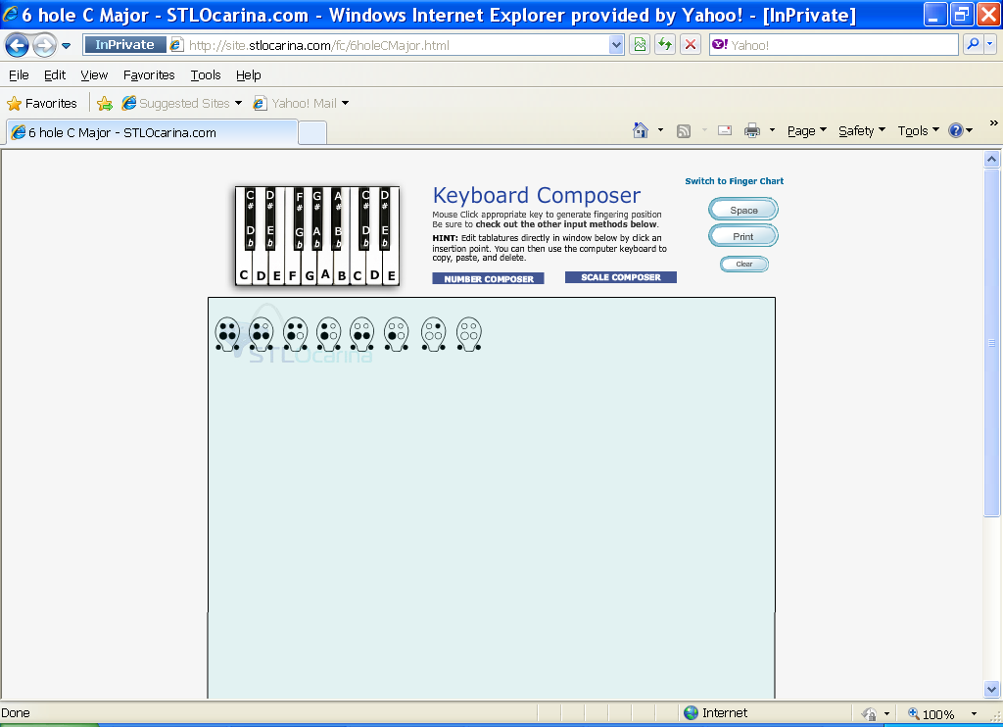Click the address bar URL field

click(x=397, y=45)
